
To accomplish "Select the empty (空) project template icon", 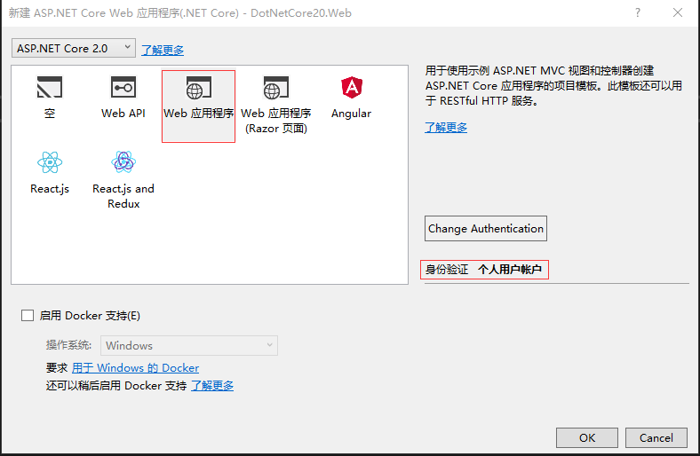I will pos(50,87).
